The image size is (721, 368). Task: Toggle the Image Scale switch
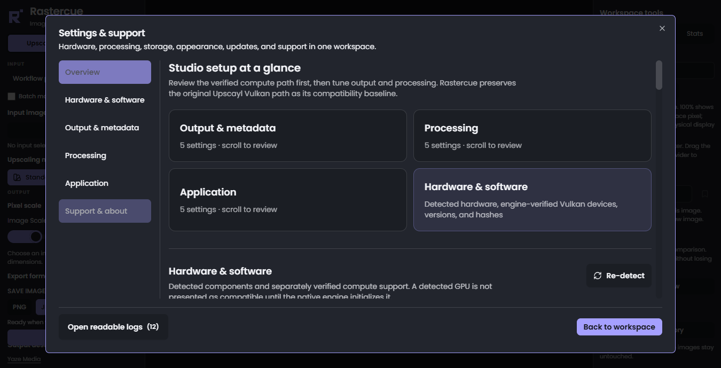coord(25,236)
